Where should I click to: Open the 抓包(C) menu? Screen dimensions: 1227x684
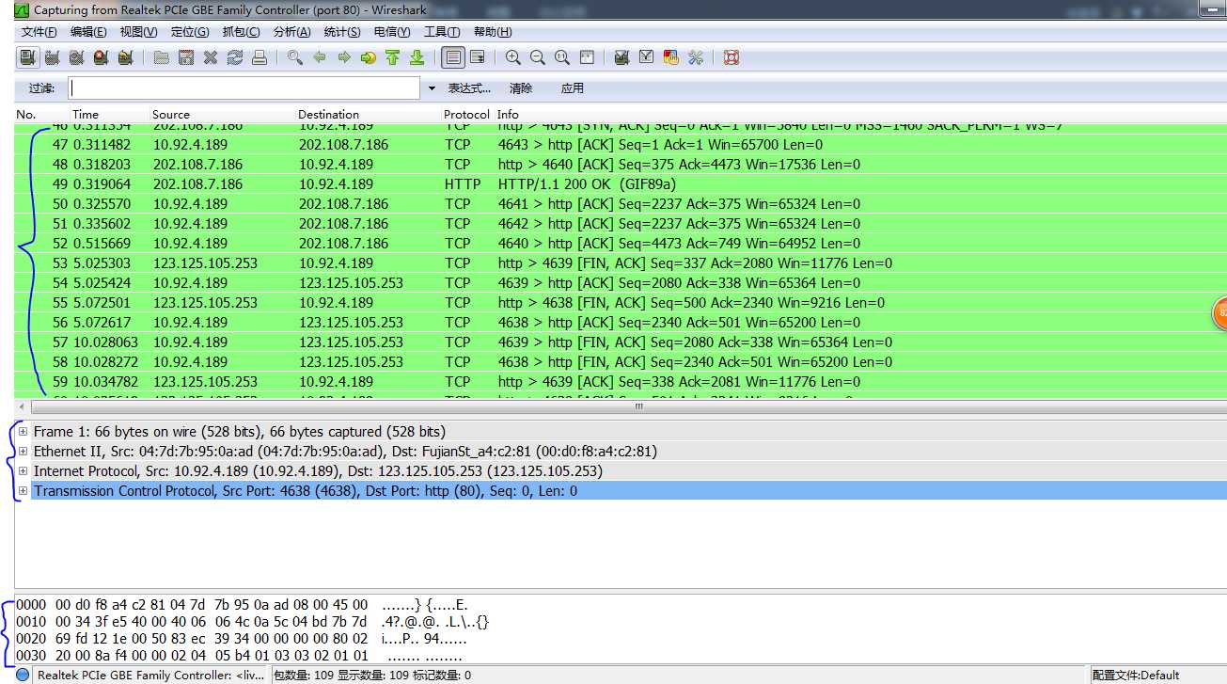point(241,32)
